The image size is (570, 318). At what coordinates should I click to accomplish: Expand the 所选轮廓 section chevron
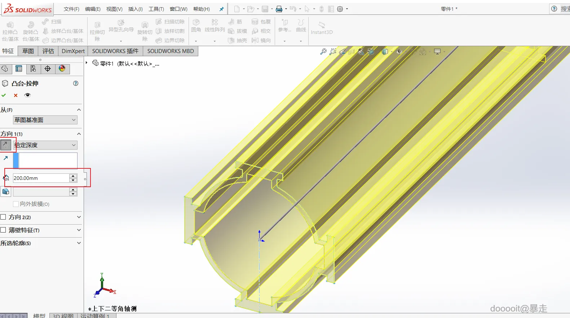[79, 243]
